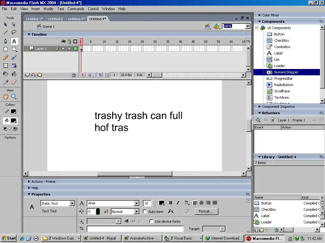
Task: Open the Arial font dropdown
Action: tap(136, 203)
